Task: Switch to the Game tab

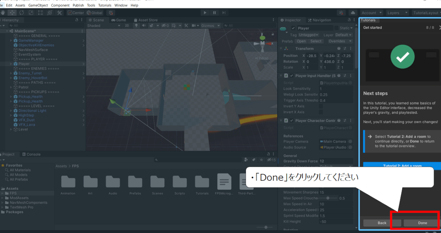Action: coord(119,20)
